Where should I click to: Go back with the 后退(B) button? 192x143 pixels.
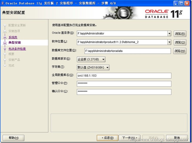107,138
